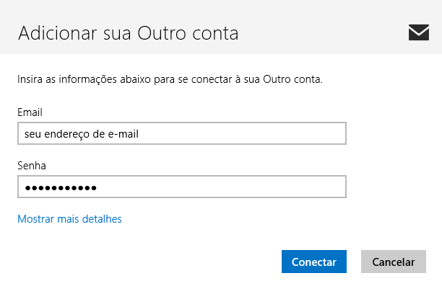The width and height of the screenshot is (442, 281).
Task: Focus the Senha password field
Action: click(182, 187)
